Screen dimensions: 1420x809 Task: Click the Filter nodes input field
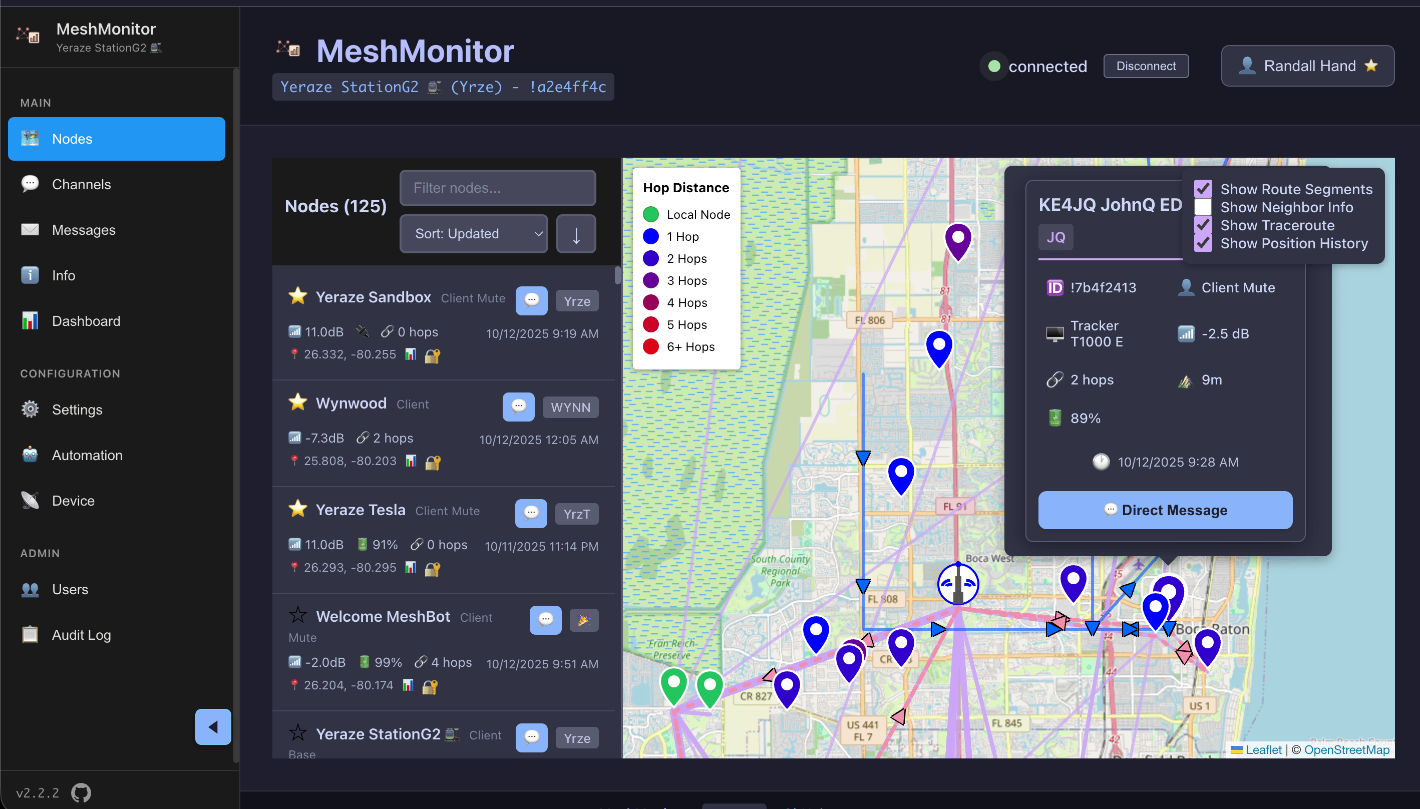click(x=497, y=188)
